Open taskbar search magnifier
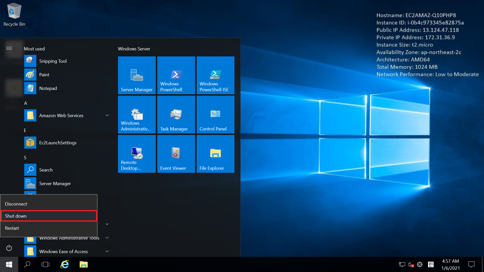 tap(27, 264)
